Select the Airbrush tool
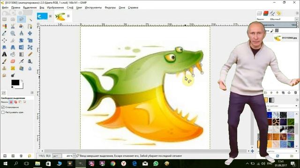300x168 pixels. coord(22,61)
